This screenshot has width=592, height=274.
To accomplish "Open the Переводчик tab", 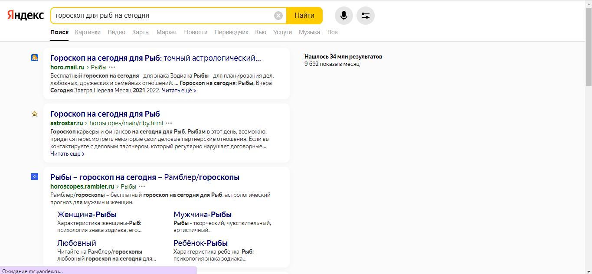I will (x=231, y=32).
